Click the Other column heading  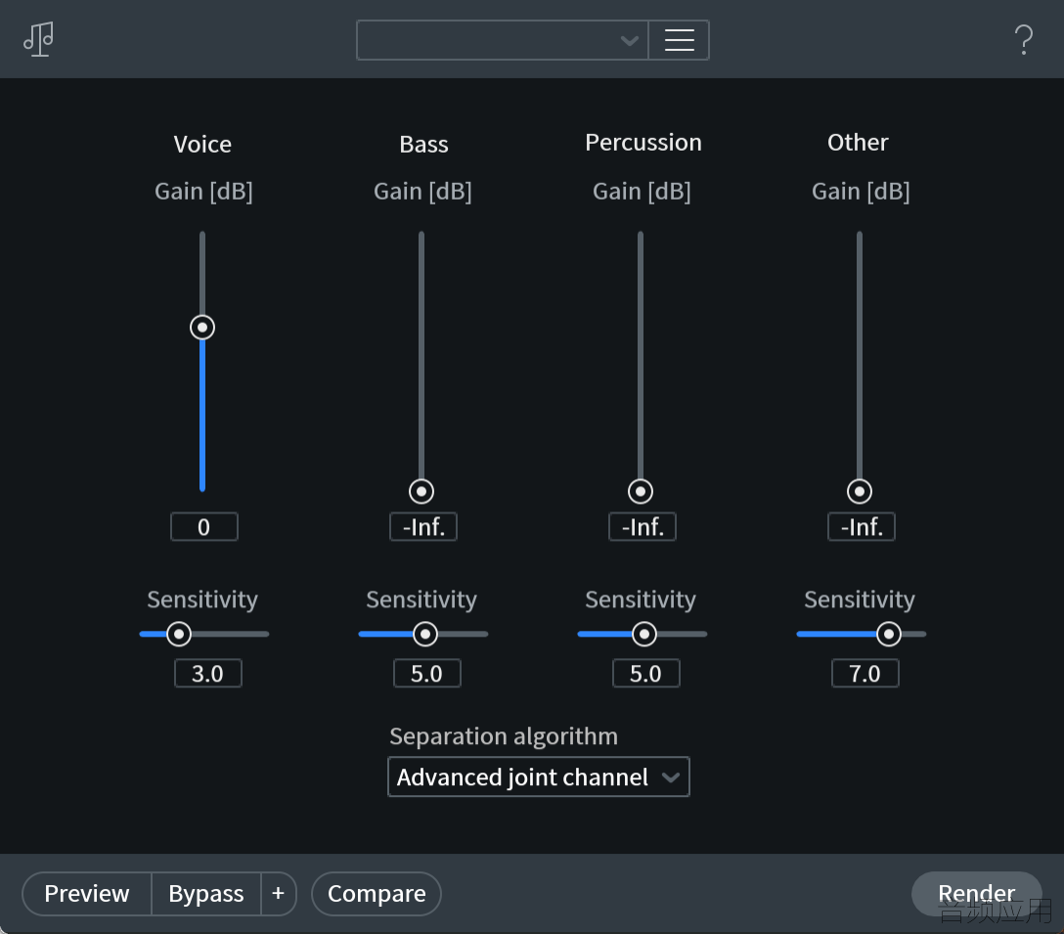(858, 143)
